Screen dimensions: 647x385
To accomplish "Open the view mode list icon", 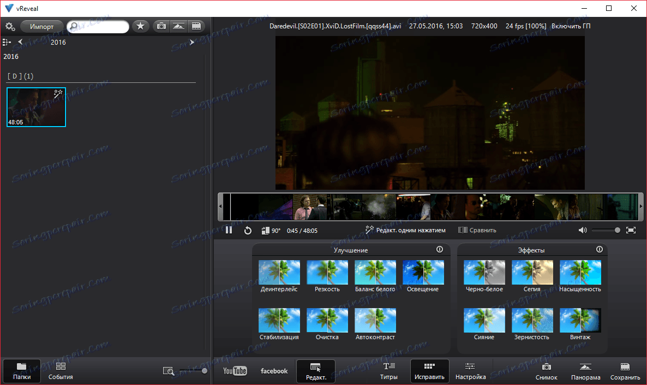I will (x=7, y=42).
